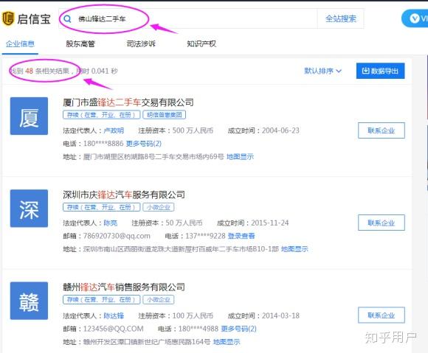Open legal representative 卢政明 link
The height and width of the screenshot is (353, 428).
(114, 130)
